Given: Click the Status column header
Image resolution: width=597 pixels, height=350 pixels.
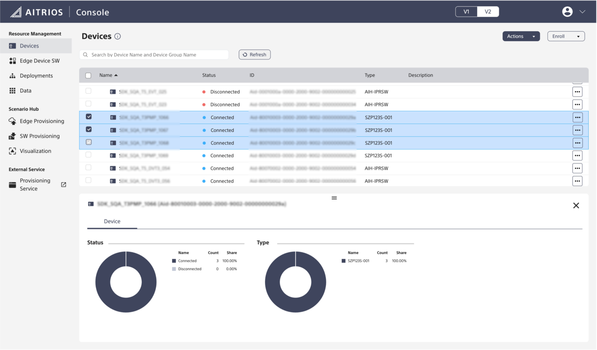Looking at the screenshot, I should pyautogui.click(x=209, y=75).
